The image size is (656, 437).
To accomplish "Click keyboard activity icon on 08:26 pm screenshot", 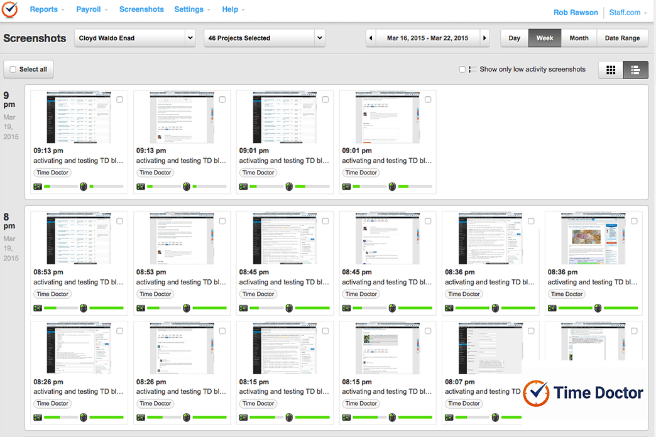I will click(x=38, y=418).
